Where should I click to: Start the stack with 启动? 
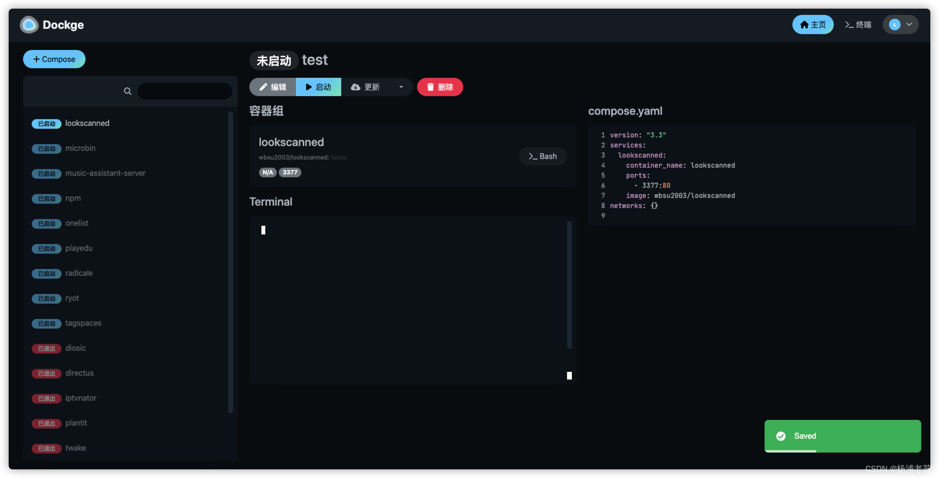coord(319,87)
